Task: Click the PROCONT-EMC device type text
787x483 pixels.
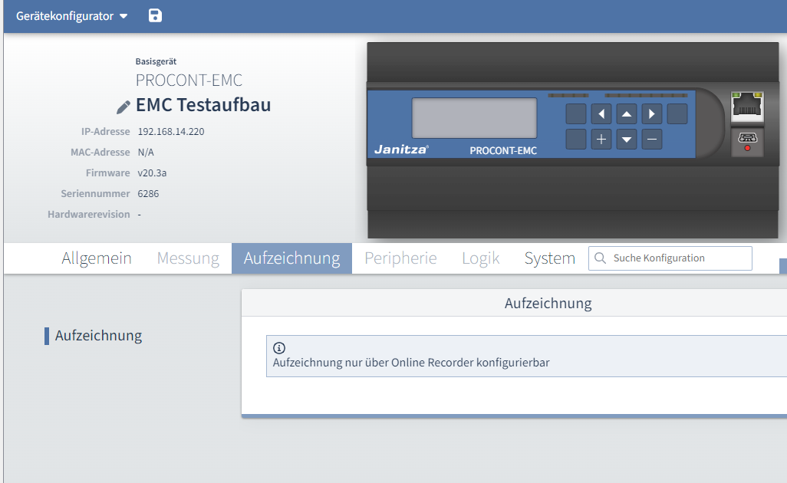Action: tap(189, 80)
